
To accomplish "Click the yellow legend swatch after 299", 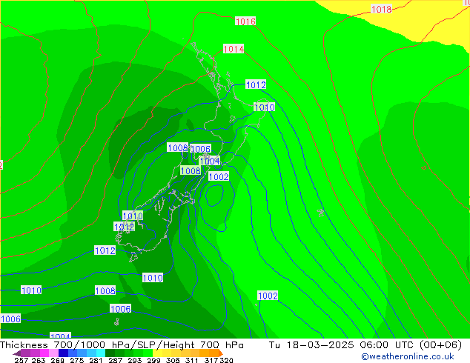I will click(157, 353).
